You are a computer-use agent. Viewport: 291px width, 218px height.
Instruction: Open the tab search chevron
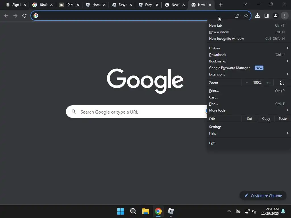pyautogui.click(x=245, y=4)
